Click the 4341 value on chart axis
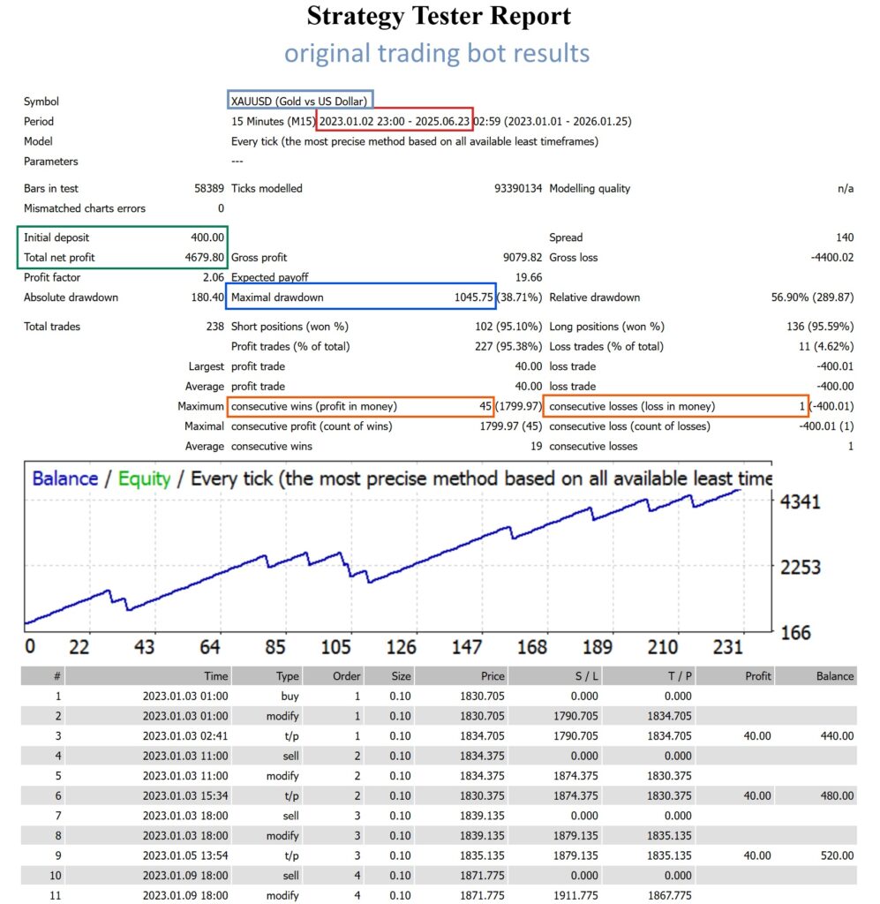Screen dimensions: 880x904 click(x=800, y=501)
